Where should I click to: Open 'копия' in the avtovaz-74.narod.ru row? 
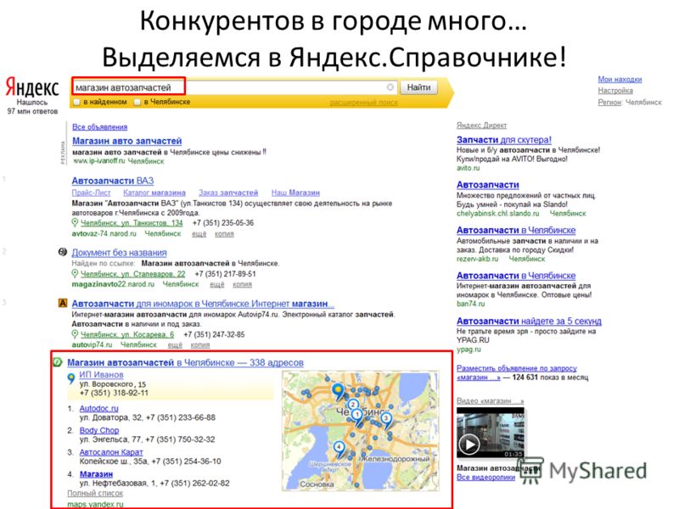coord(224,234)
